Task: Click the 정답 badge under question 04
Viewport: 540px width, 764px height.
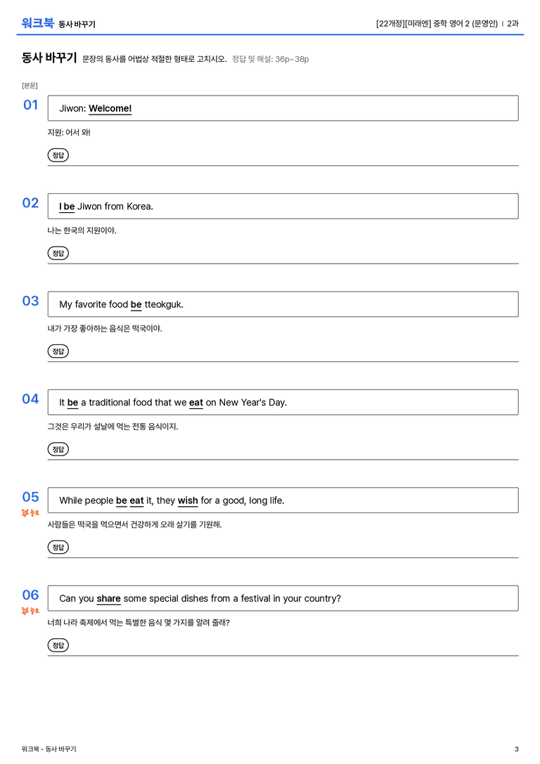Action: pos(58,448)
